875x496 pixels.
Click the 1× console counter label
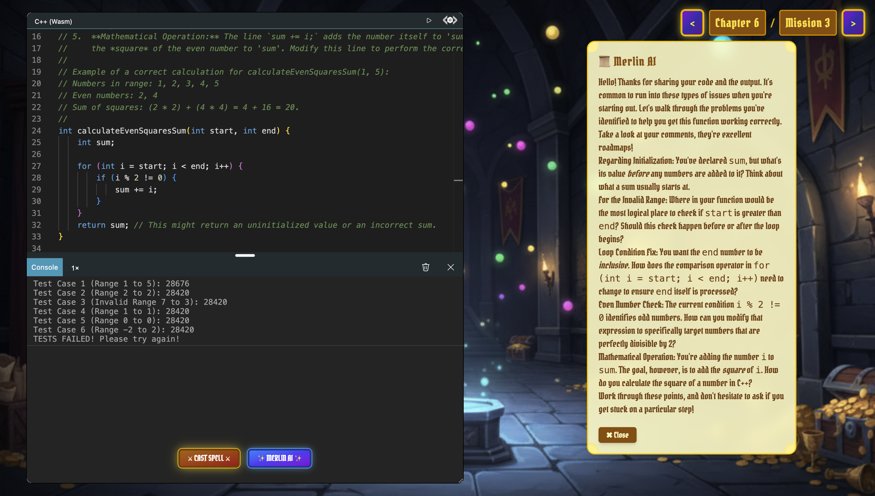pyautogui.click(x=75, y=268)
